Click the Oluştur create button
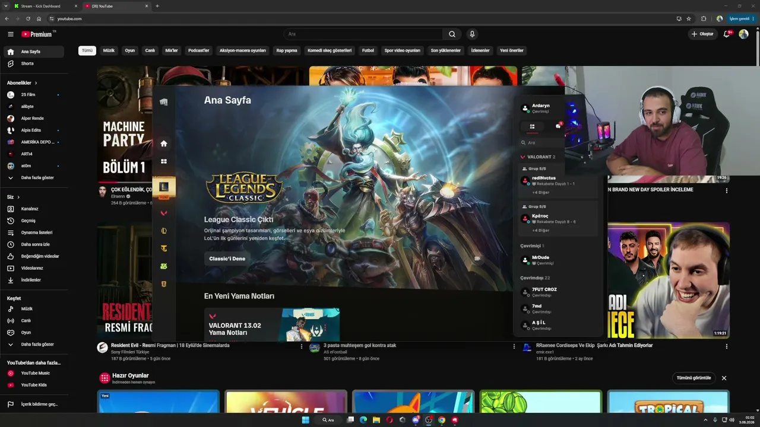 pos(702,34)
